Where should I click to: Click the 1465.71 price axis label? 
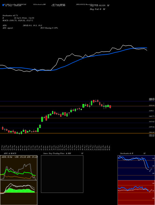coord(152,116)
